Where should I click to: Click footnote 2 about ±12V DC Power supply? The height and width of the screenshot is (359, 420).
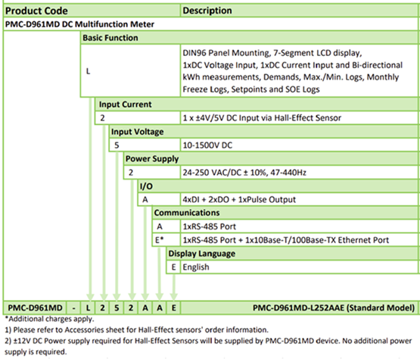208,346
